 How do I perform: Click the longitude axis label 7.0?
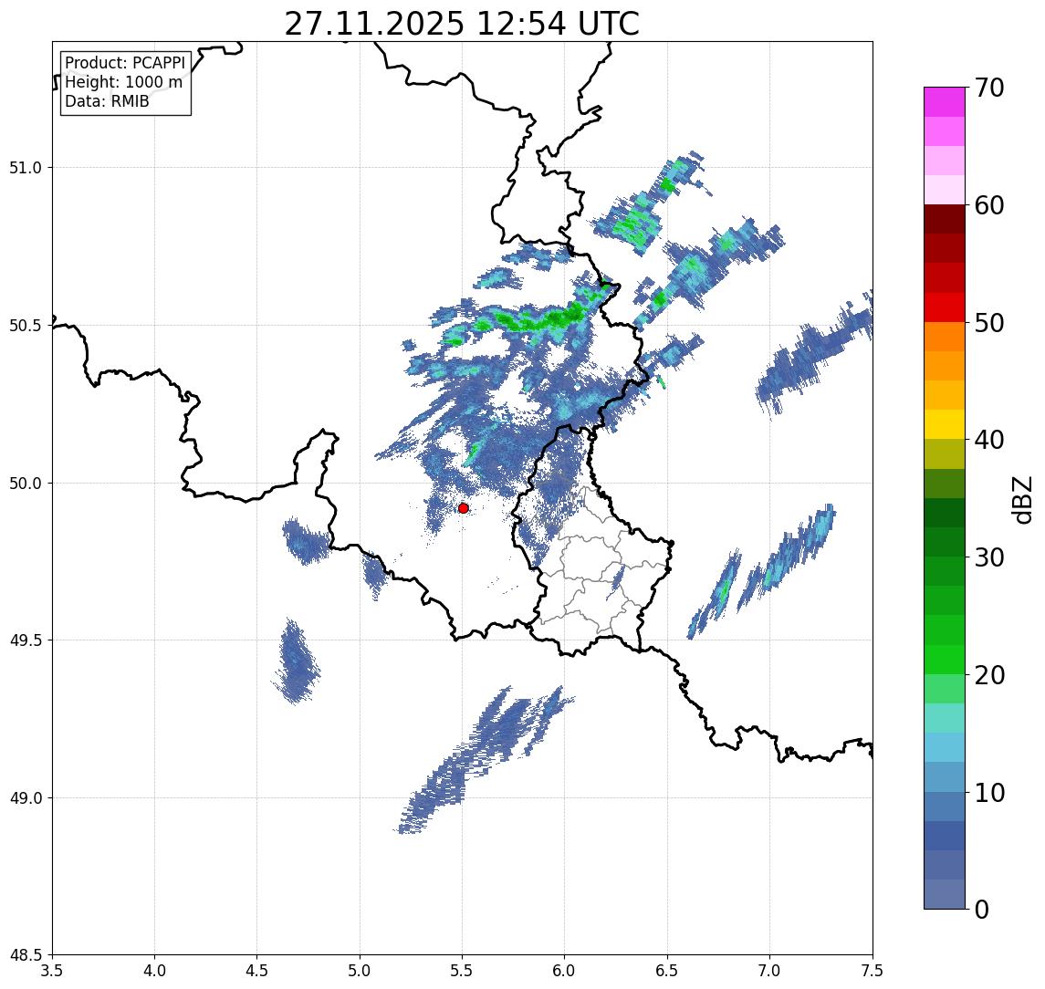tap(770, 971)
